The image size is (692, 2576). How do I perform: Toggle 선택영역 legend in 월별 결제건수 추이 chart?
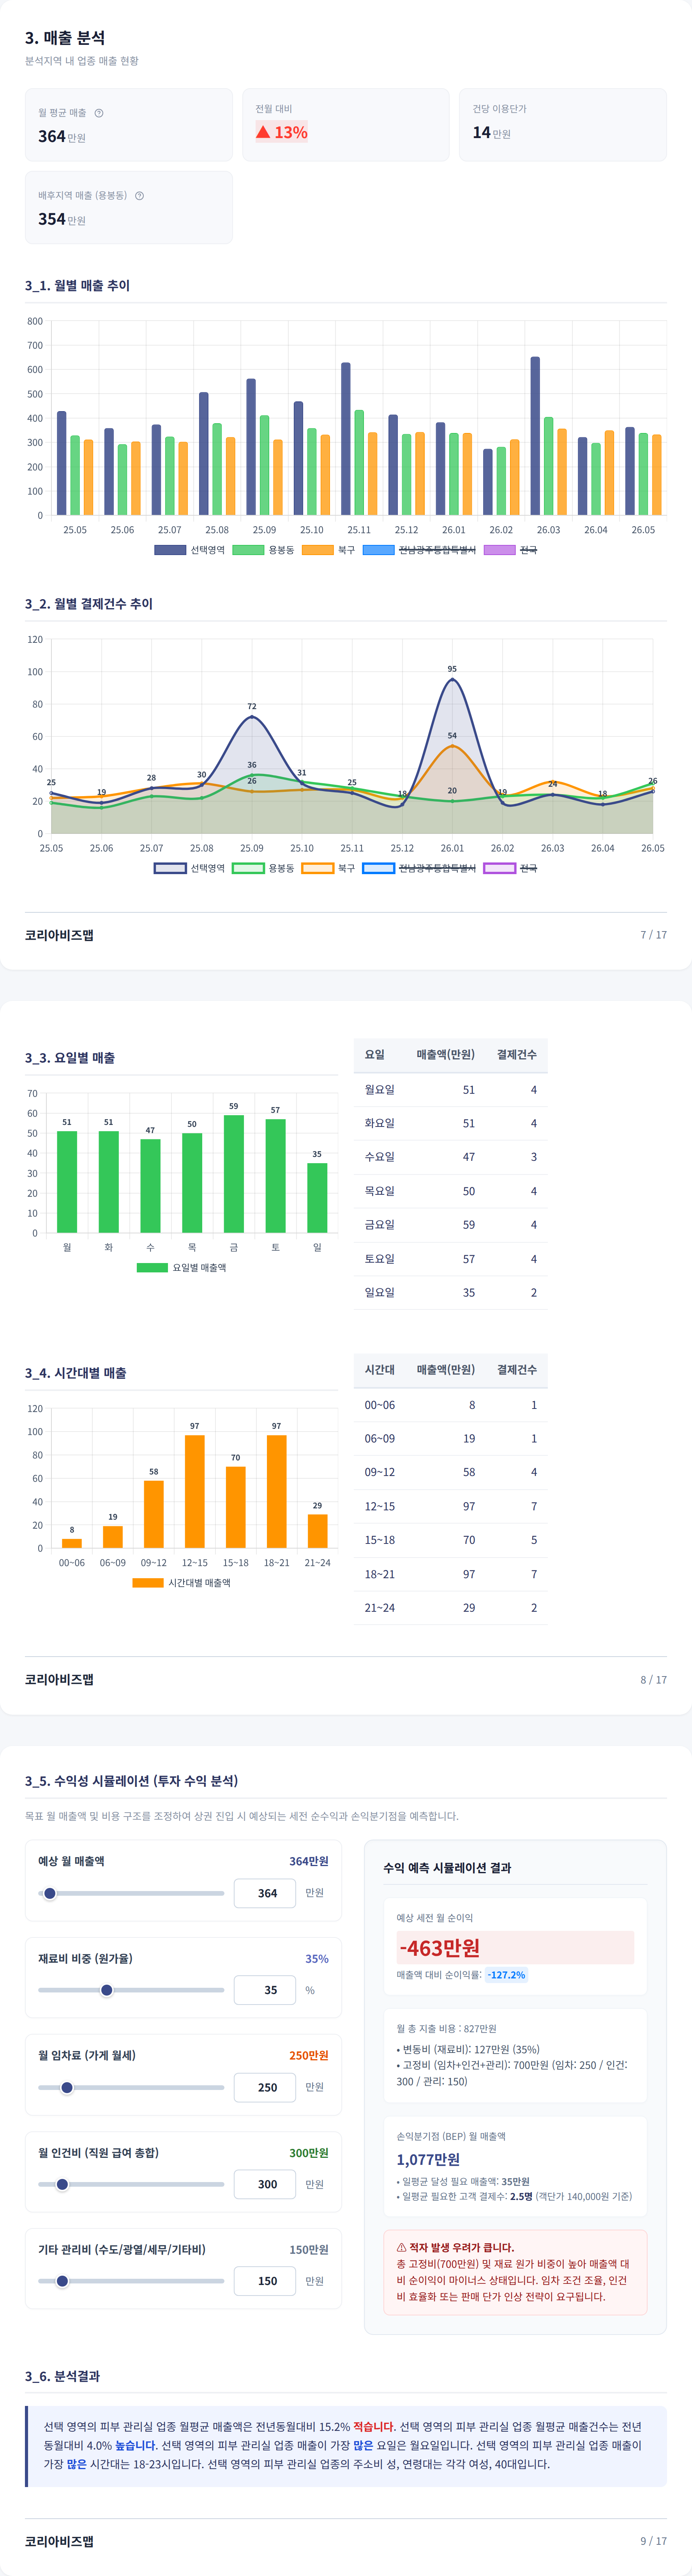[190, 868]
